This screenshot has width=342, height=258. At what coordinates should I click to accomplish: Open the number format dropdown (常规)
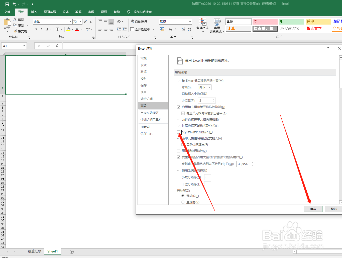190,22
